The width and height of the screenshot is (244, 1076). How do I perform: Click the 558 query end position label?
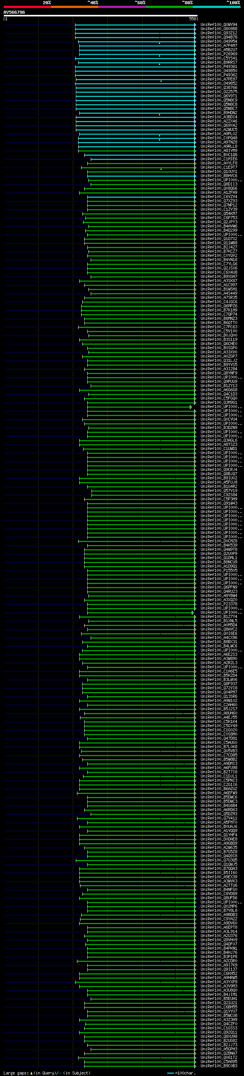pos(192,19)
